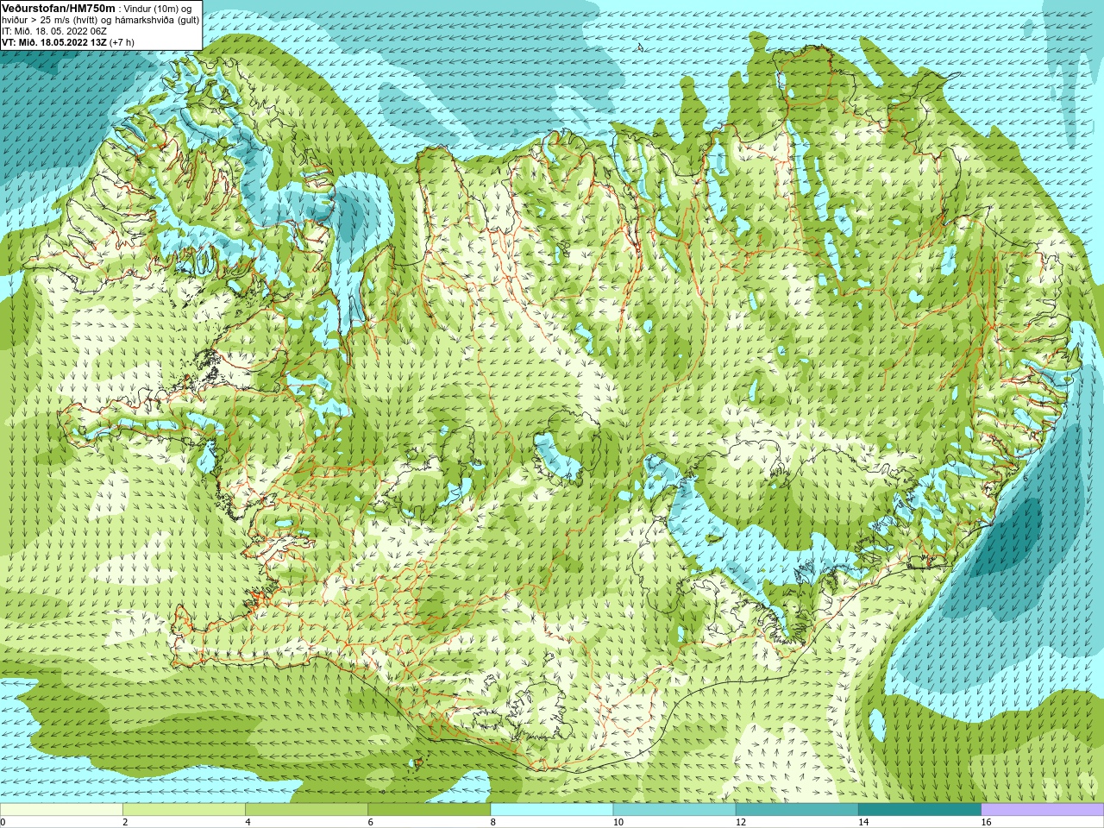Select the "IT: Mið. 18. 05. 2022 06Z" line
This screenshot has height=828, width=1104.
point(54,31)
